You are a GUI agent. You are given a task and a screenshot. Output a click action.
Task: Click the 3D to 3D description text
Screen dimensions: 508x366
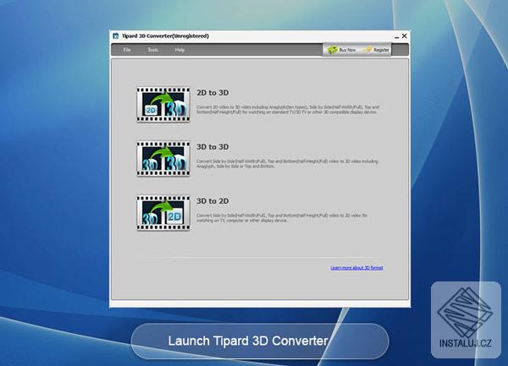[x=287, y=164]
